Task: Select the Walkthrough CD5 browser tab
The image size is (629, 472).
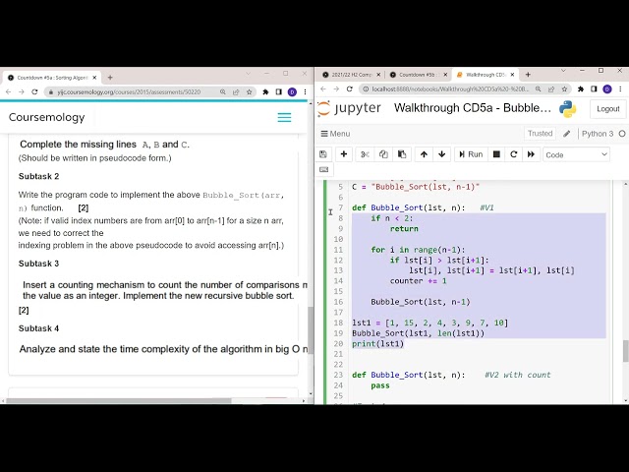Action: coord(486,75)
